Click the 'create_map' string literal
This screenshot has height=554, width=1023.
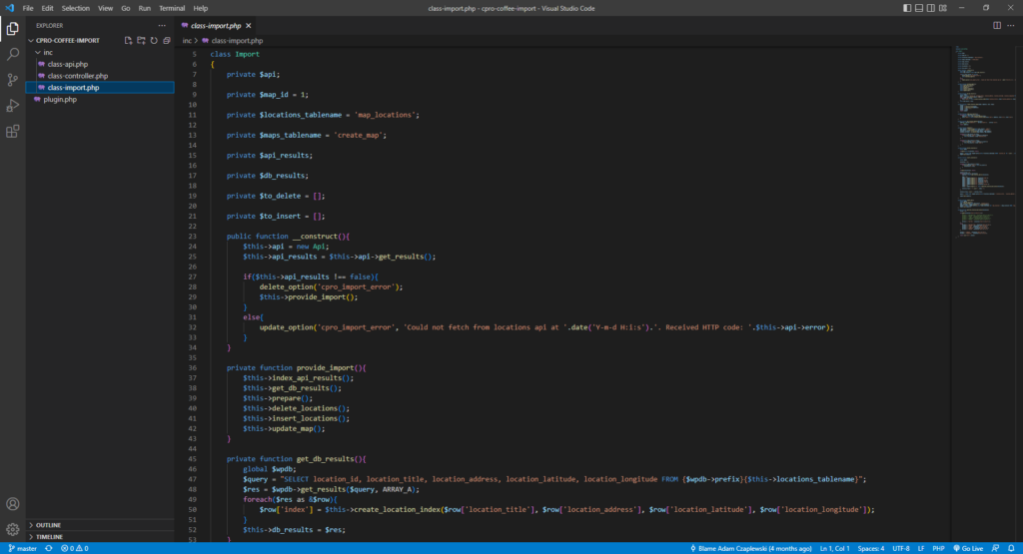tap(359, 135)
